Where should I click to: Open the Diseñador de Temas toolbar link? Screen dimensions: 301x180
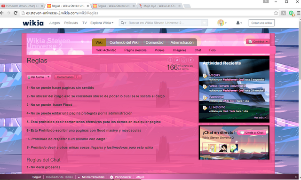[59, 177]
